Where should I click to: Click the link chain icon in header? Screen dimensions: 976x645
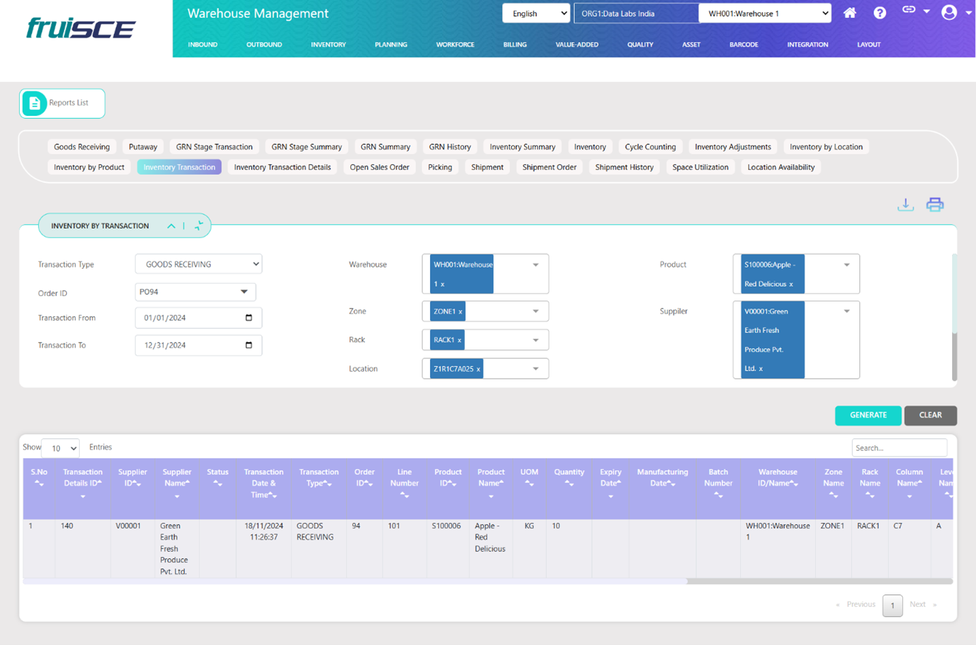click(x=908, y=10)
